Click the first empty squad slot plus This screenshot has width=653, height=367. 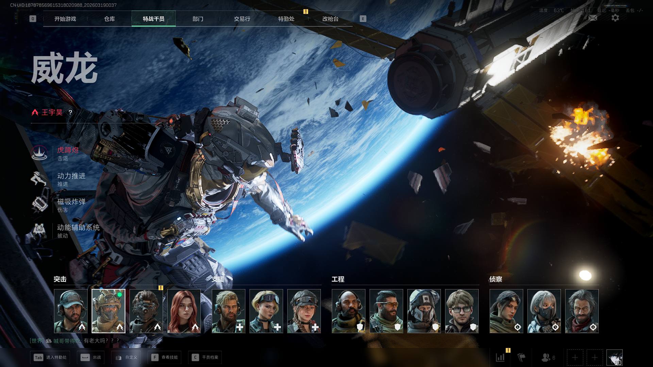pyautogui.click(x=575, y=357)
